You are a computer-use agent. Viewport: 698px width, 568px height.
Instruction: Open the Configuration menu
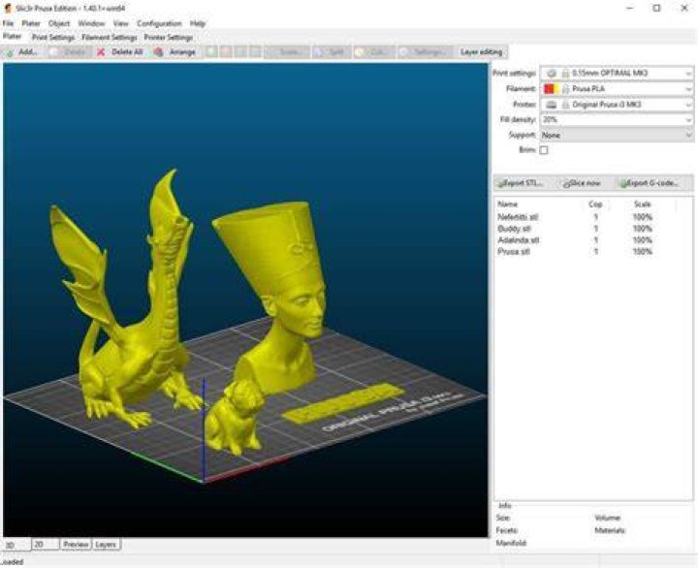point(159,23)
